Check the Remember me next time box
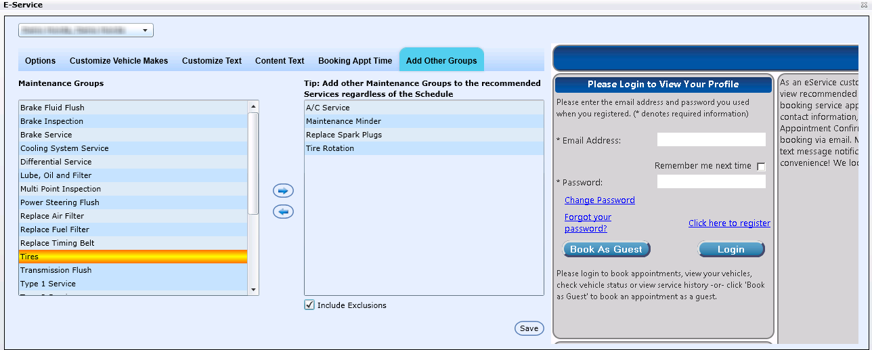The height and width of the screenshot is (350, 872). point(761,167)
